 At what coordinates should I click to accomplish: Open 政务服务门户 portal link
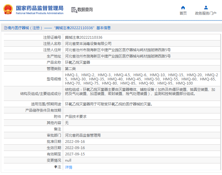(x=206, y=13)
